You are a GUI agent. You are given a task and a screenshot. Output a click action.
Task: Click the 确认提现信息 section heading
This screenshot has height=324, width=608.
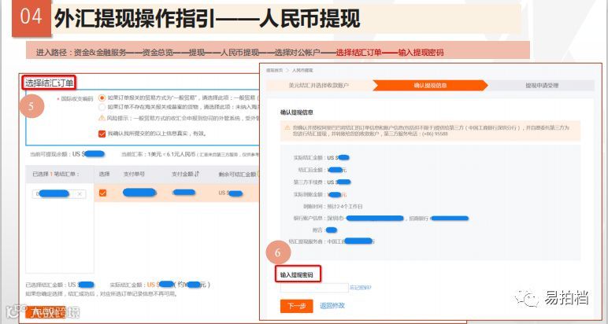(x=297, y=112)
